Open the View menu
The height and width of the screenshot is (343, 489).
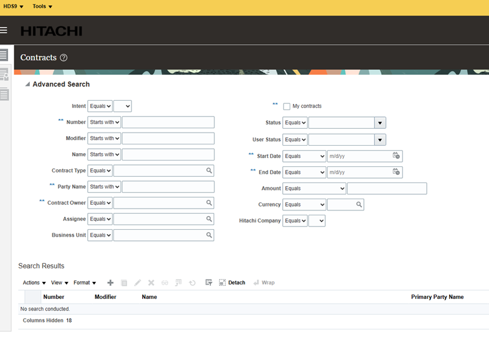(60, 283)
